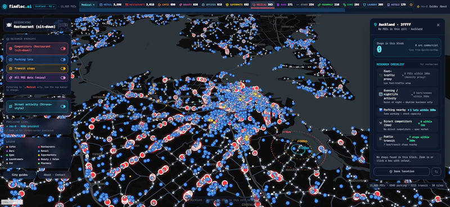Click the 1 km map scale indicator
450x207 pixels.
(x=11, y=202)
